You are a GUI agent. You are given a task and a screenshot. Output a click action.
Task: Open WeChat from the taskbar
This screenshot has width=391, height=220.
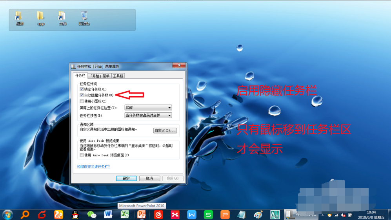[x=91, y=215]
